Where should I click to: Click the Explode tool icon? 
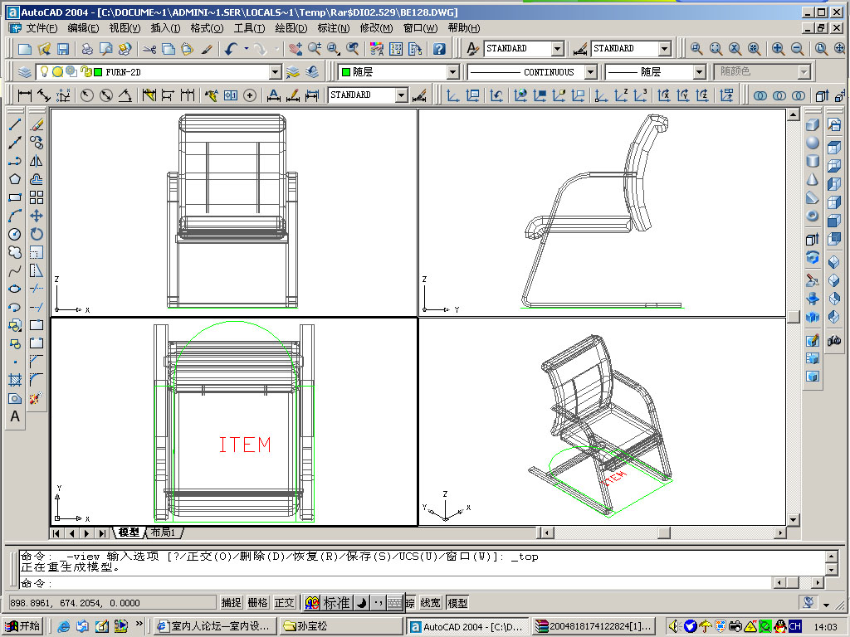point(35,399)
